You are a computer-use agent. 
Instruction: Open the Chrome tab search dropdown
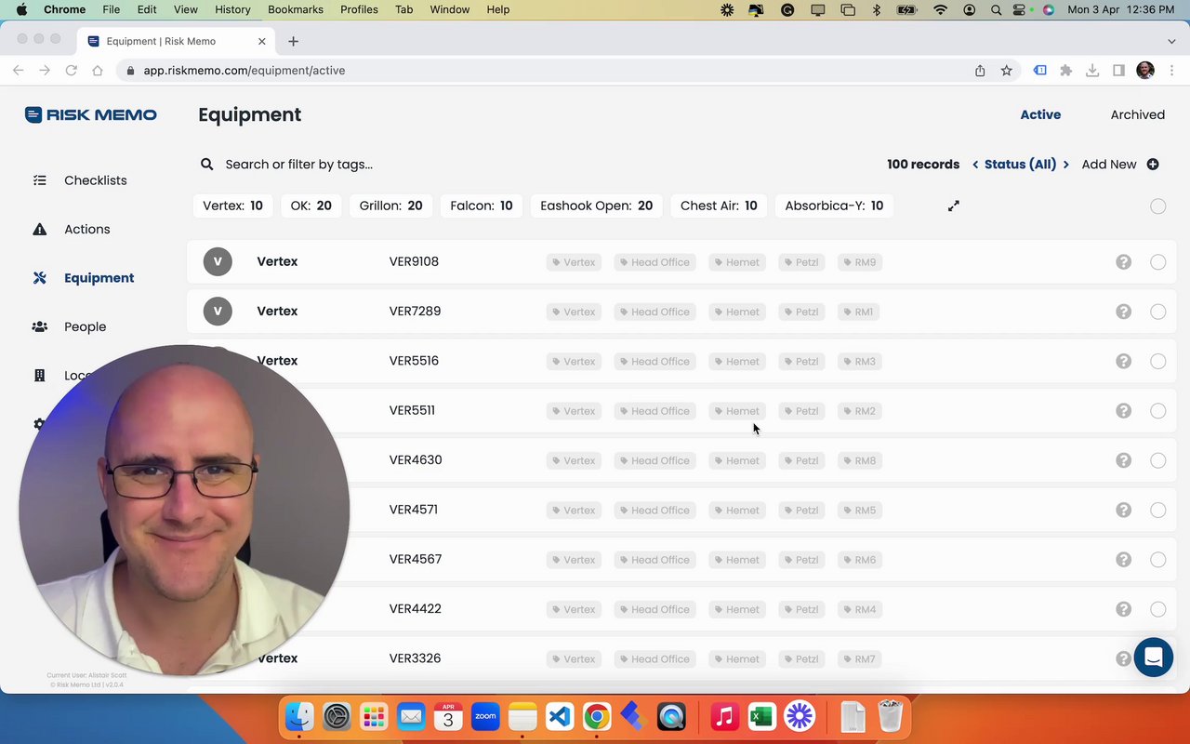click(1171, 41)
